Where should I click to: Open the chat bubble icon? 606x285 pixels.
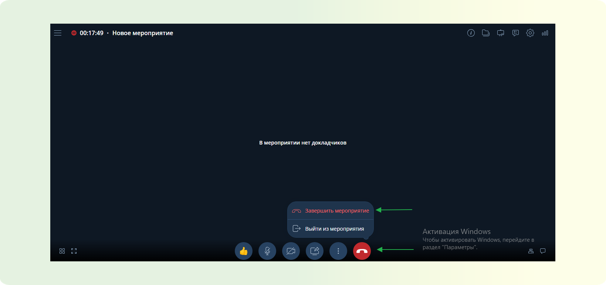543,251
